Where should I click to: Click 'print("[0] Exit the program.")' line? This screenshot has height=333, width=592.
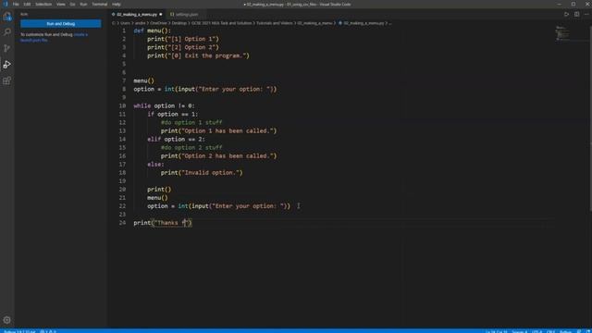[x=198, y=55]
